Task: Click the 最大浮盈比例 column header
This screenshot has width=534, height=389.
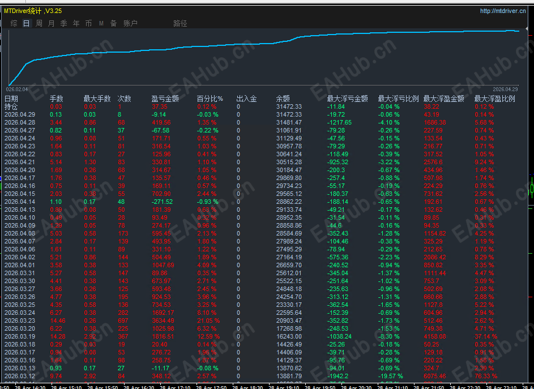Action: pyautogui.click(x=494, y=99)
